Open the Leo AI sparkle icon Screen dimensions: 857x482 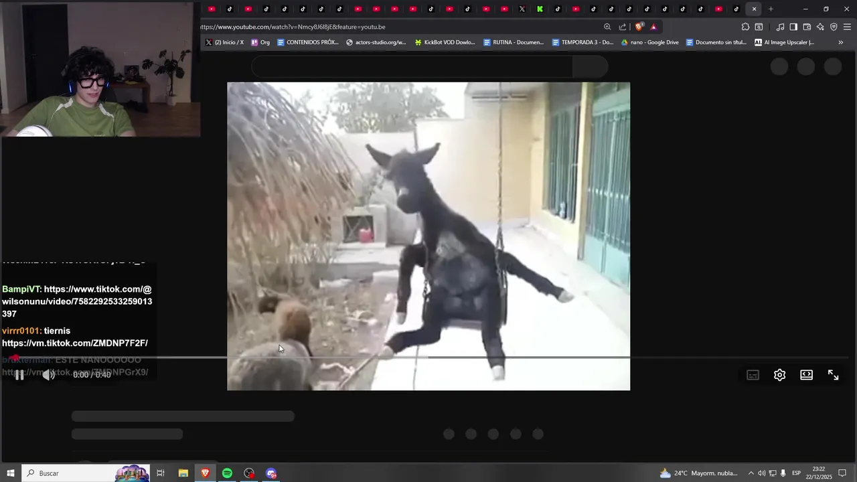click(x=820, y=27)
